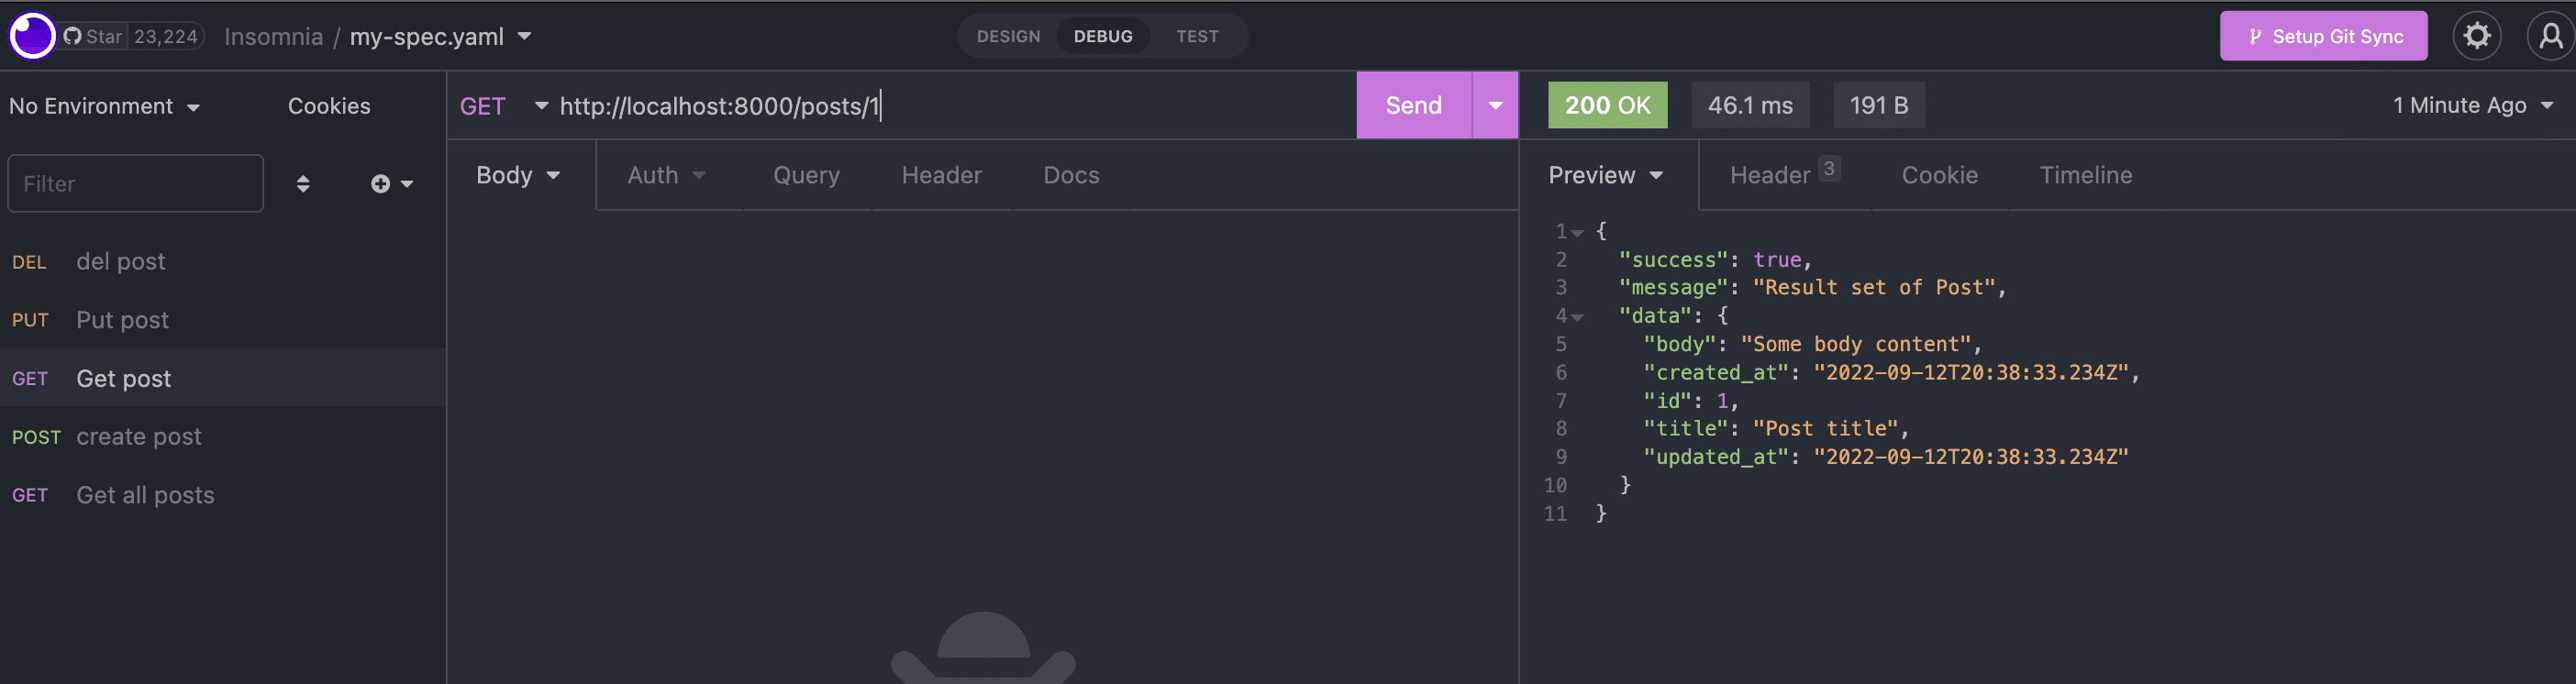Viewport: 2576px width, 684px height.
Task: Click the sort order arrows icon
Action: 303,184
